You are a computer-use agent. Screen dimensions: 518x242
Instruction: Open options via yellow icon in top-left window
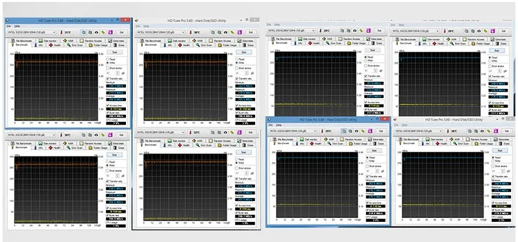click(103, 32)
